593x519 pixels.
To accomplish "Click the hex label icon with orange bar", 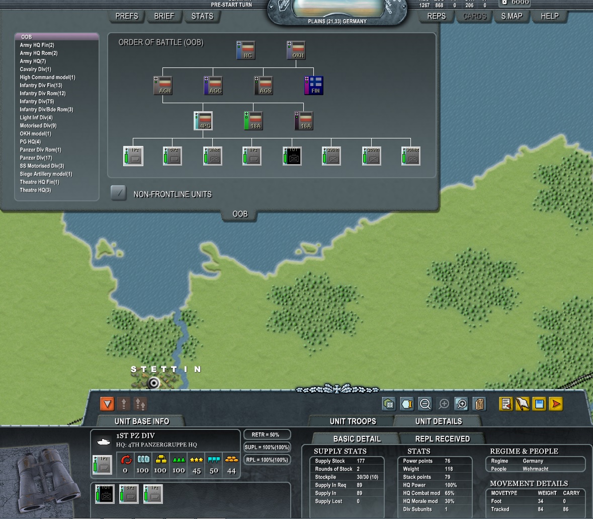I will coord(407,404).
